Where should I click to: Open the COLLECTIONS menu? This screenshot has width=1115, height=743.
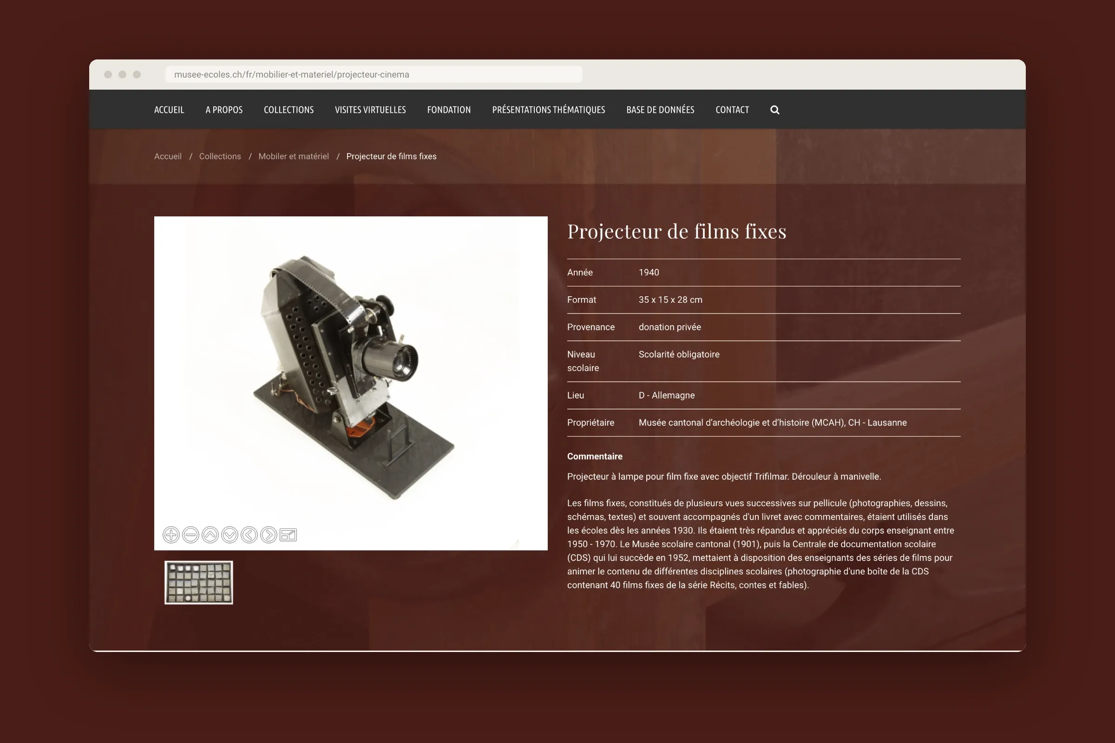coord(289,110)
